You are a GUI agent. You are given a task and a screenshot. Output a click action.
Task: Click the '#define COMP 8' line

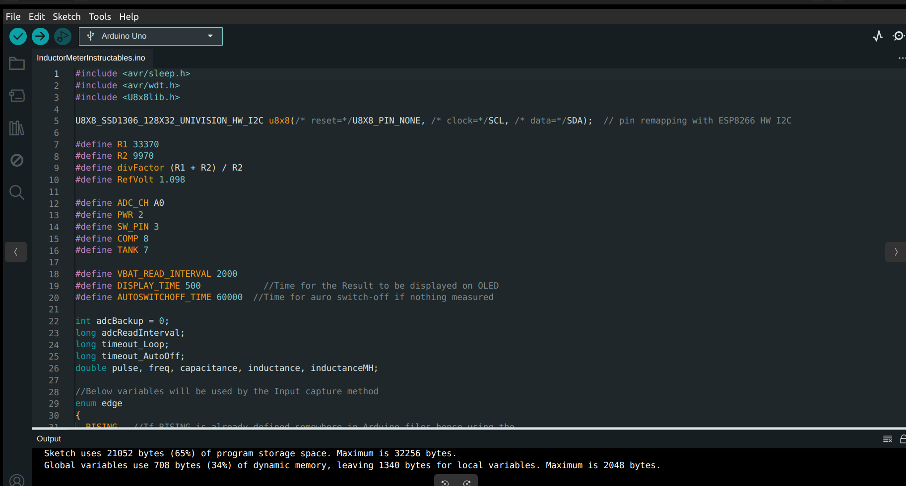pos(112,239)
